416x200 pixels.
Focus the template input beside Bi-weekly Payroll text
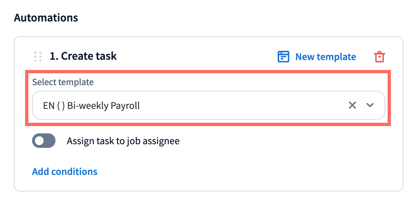241,106
